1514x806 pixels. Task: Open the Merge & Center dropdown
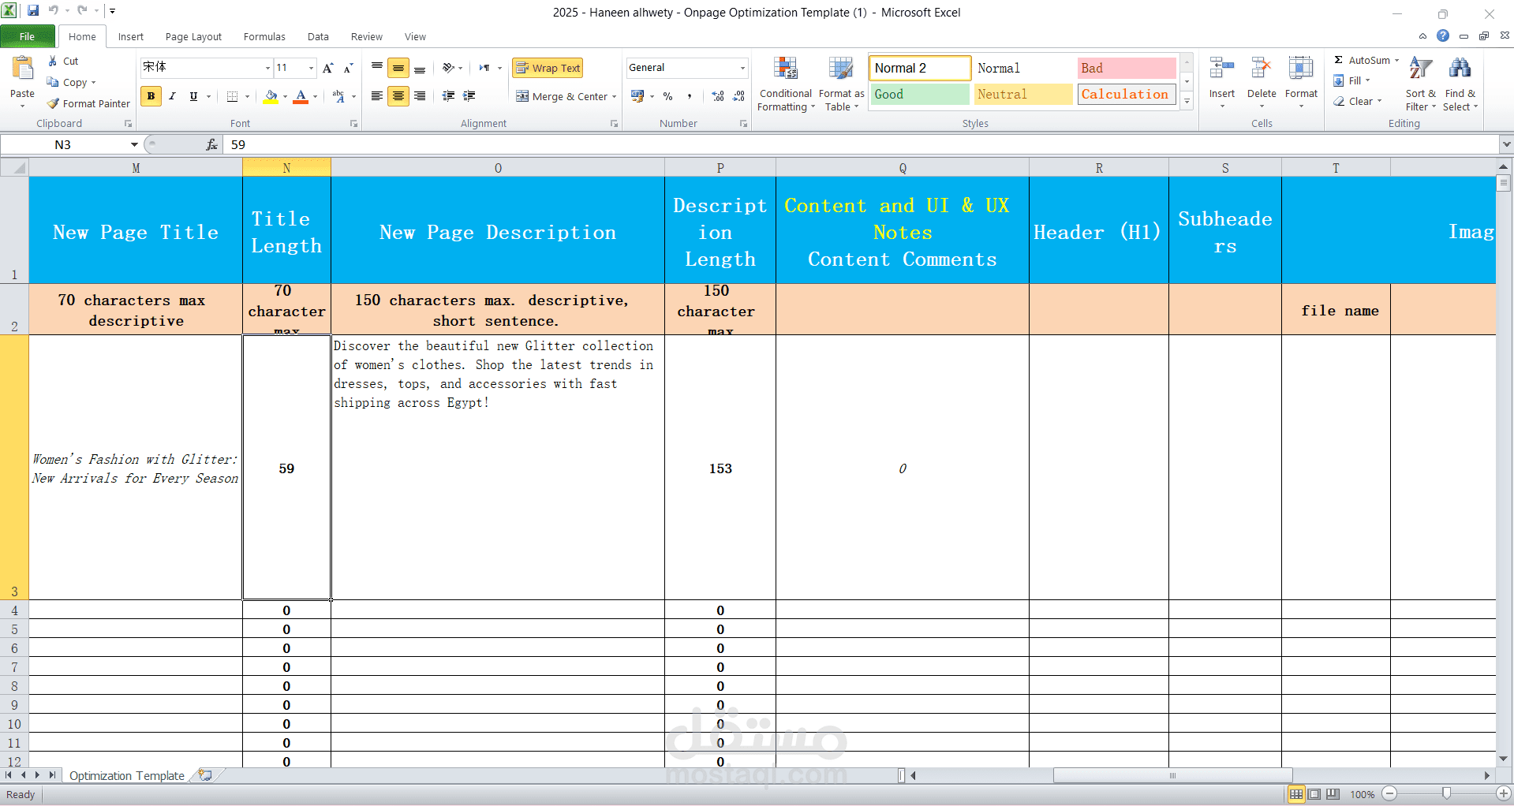coord(615,96)
